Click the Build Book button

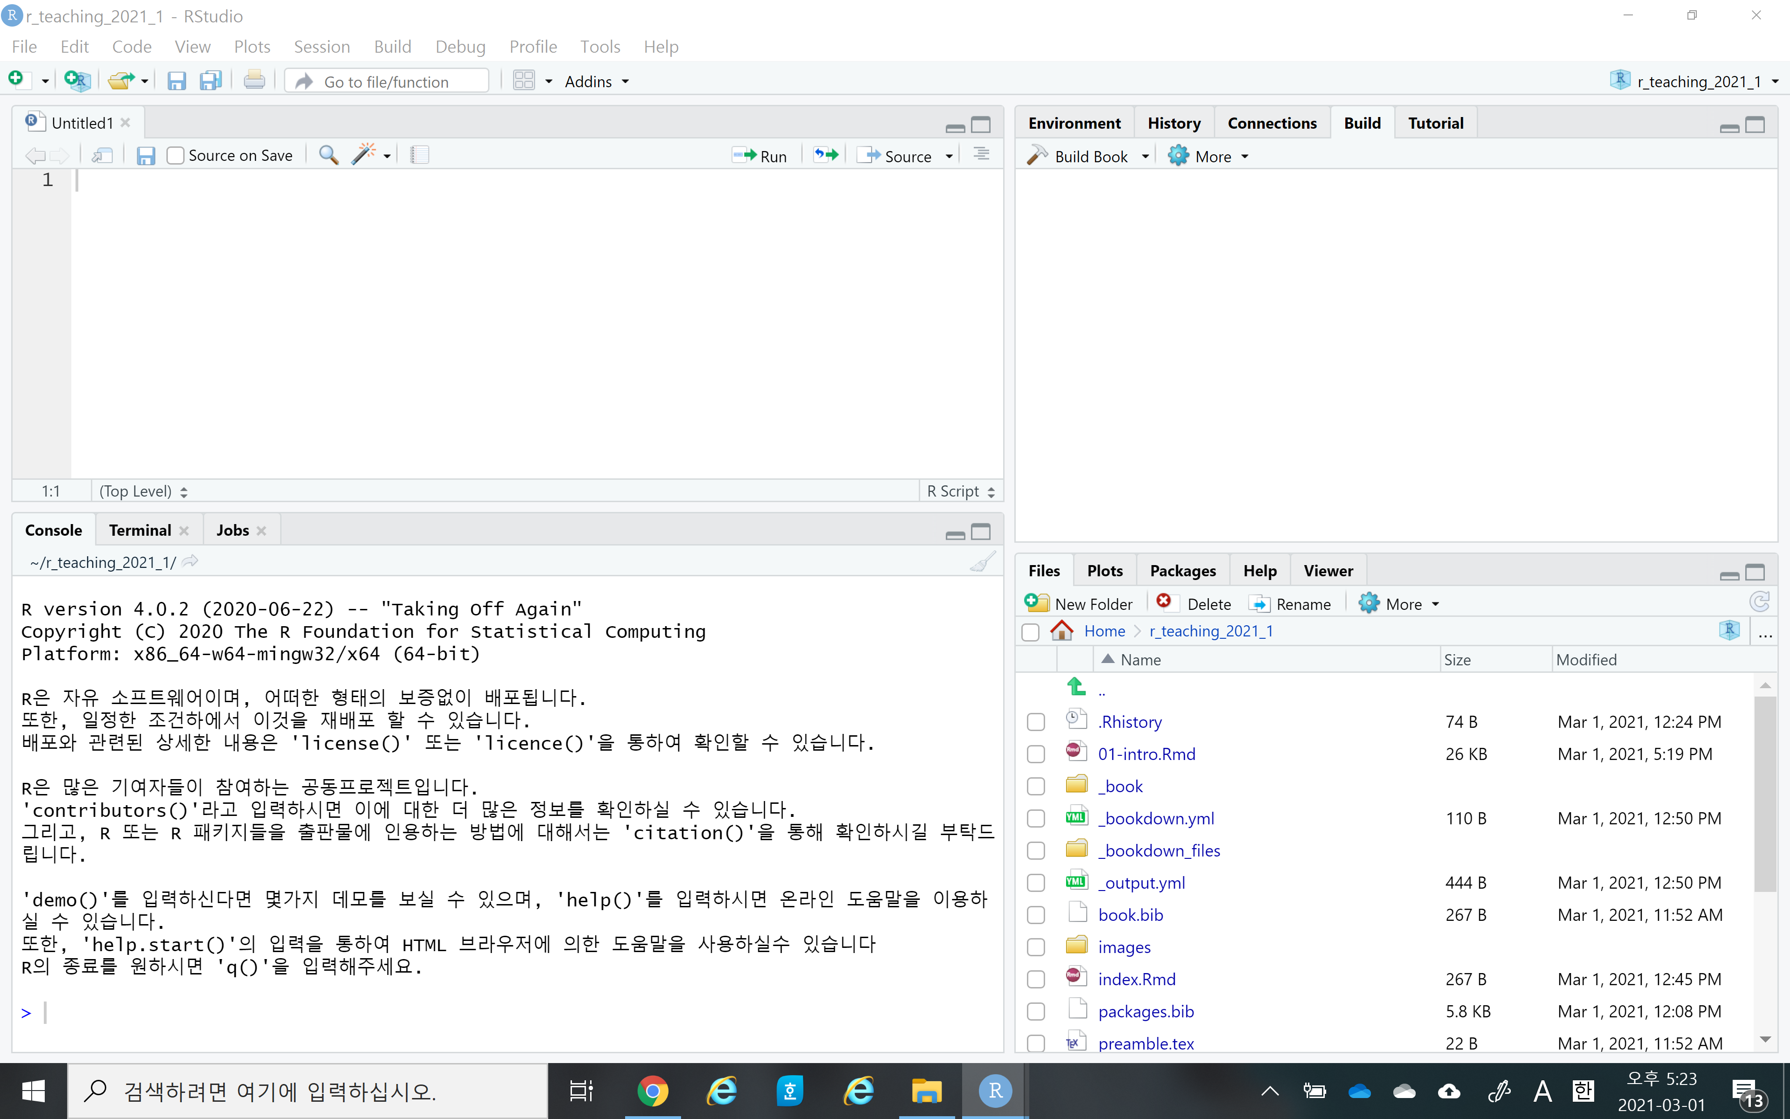click(1079, 156)
